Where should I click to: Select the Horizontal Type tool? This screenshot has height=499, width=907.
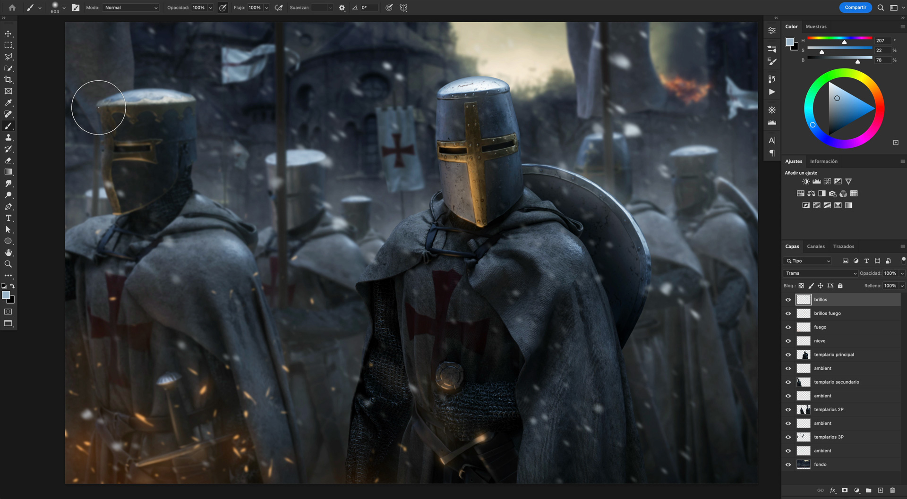tap(8, 218)
